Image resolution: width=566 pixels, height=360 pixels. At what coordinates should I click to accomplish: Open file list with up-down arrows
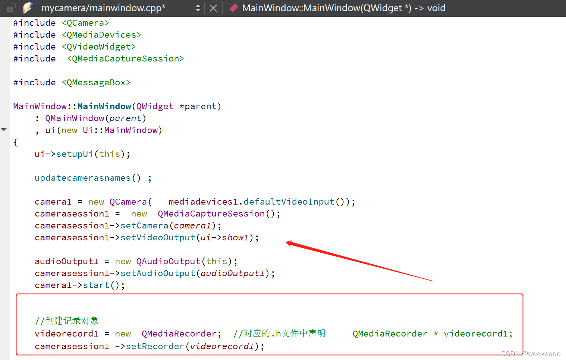(198, 8)
